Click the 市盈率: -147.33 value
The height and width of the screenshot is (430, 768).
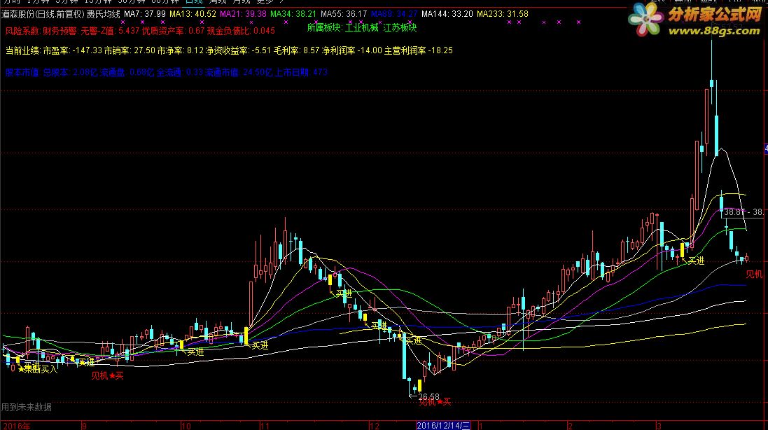[73, 50]
